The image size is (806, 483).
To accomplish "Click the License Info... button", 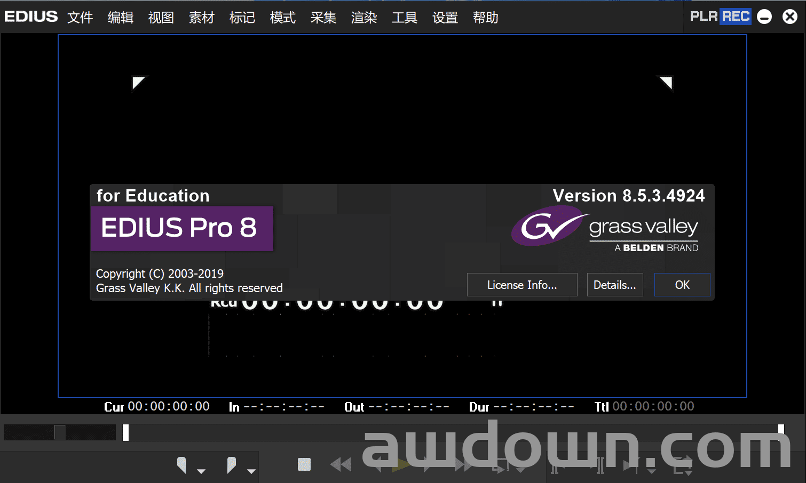I will pos(521,285).
